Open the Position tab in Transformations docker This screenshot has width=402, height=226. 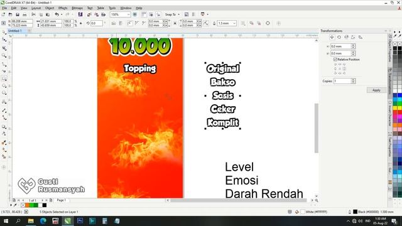[332, 37]
